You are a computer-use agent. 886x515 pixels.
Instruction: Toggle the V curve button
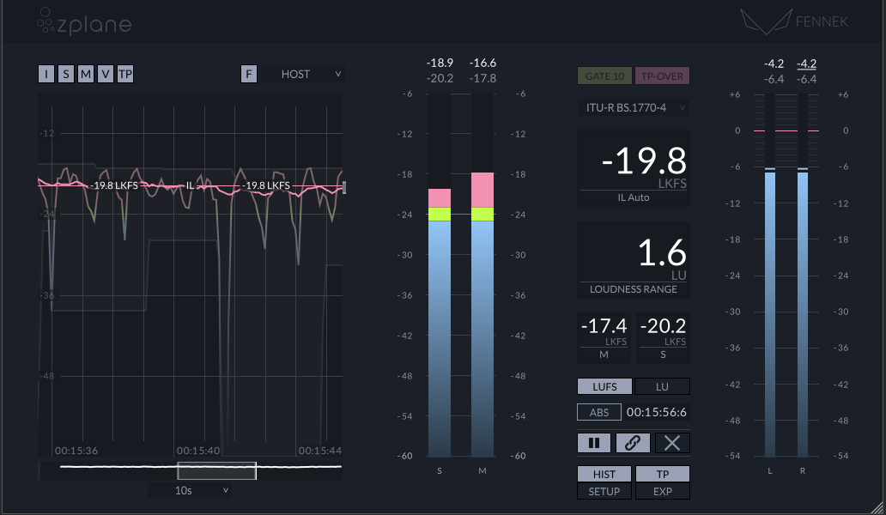point(106,74)
